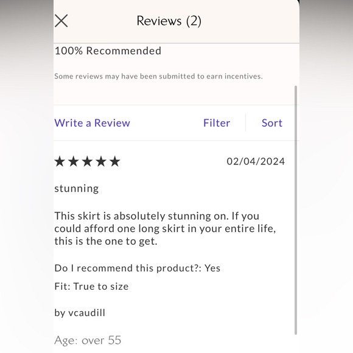
Task: Click the vertical scrollbar of the reviews list
Action: (x=296, y=210)
